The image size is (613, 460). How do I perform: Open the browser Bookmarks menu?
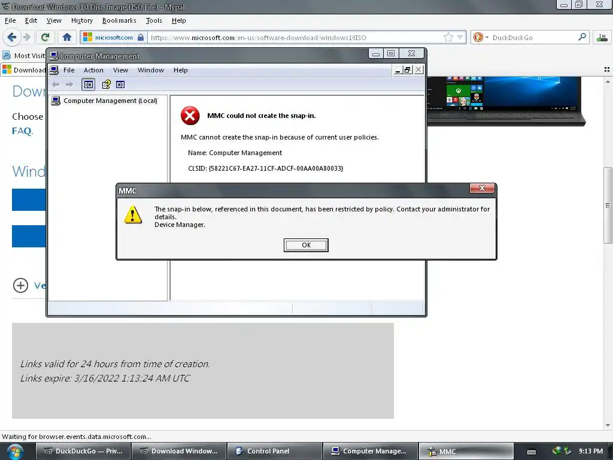tap(119, 20)
